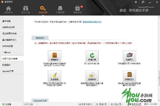Click the kaopu001.com website text
This screenshot has height=106, width=160.
point(146,7)
